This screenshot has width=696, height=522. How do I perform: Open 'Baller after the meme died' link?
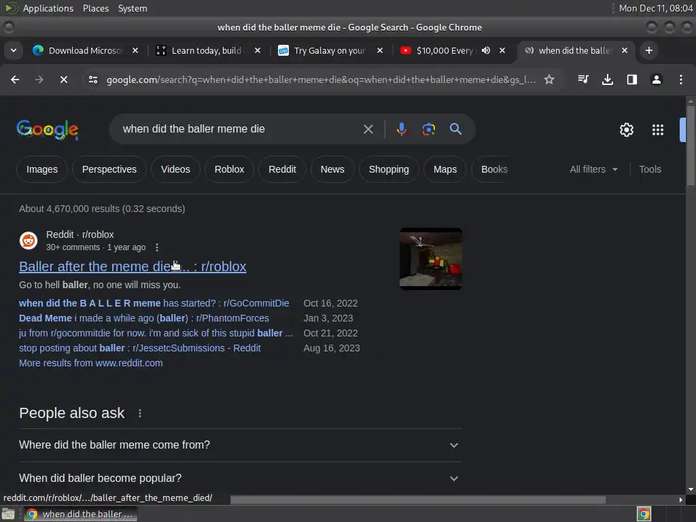133,266
